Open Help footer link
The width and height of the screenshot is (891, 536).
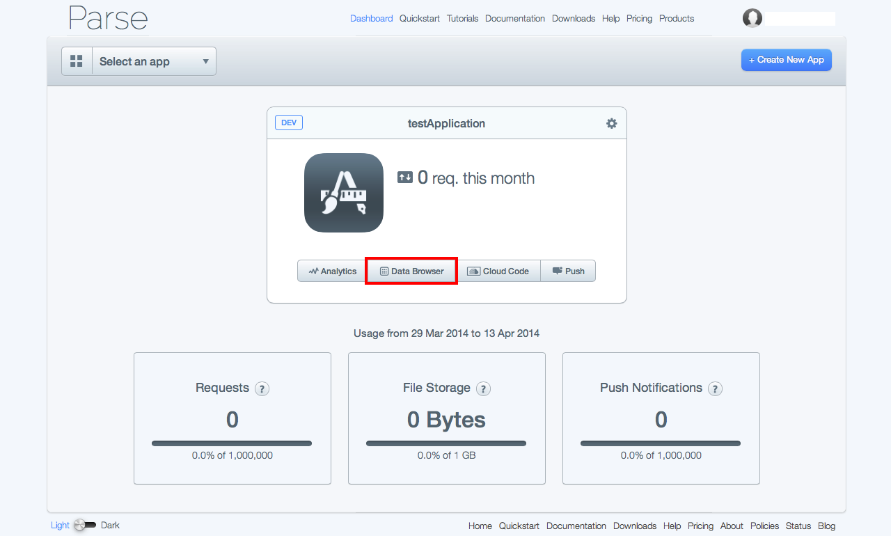coord(672,526)
